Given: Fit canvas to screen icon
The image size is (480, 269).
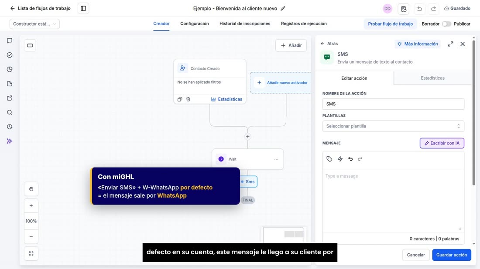Looking at the screenshot, I should coord(31,253).
